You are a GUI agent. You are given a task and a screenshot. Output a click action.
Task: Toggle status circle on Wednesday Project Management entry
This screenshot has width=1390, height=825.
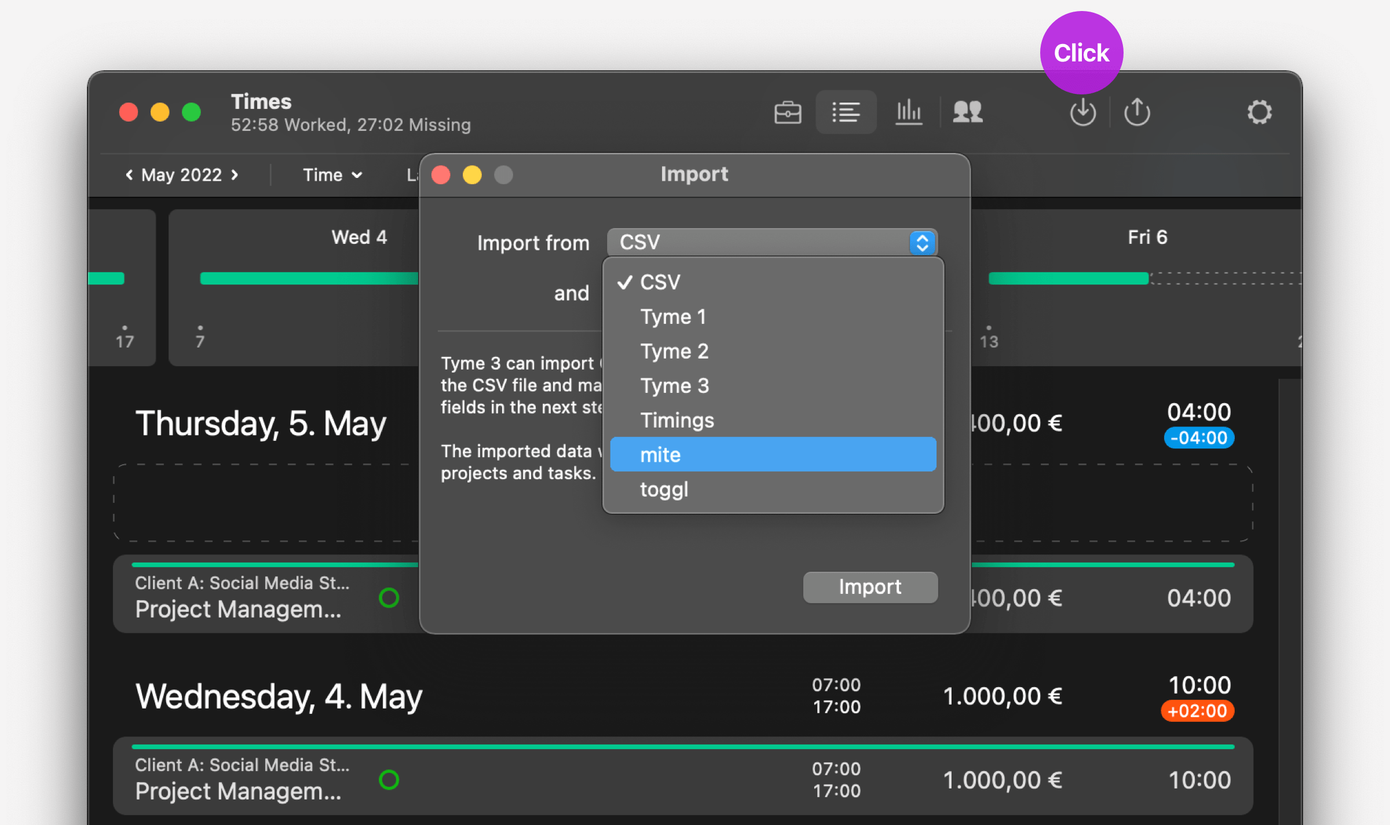point(389,779)
